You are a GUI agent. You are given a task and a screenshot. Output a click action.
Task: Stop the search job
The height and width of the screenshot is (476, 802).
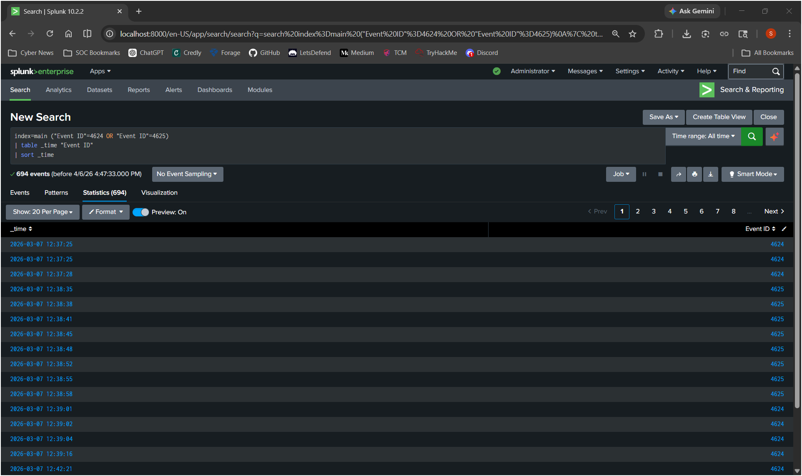[660, 174]
